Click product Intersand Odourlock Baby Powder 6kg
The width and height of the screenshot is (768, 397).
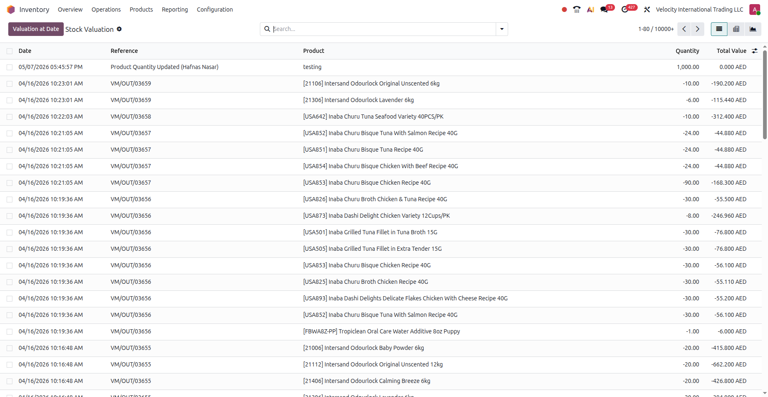pos(363,348)
